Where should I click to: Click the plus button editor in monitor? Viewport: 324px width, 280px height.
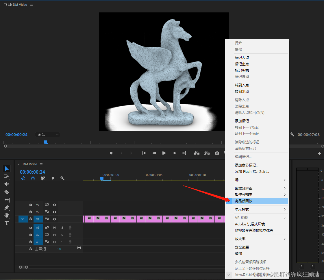319,153
